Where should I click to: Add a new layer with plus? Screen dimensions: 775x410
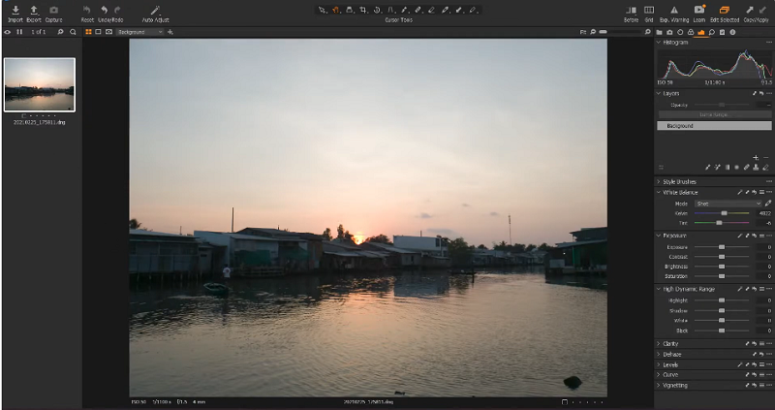[x=756, y=158]
